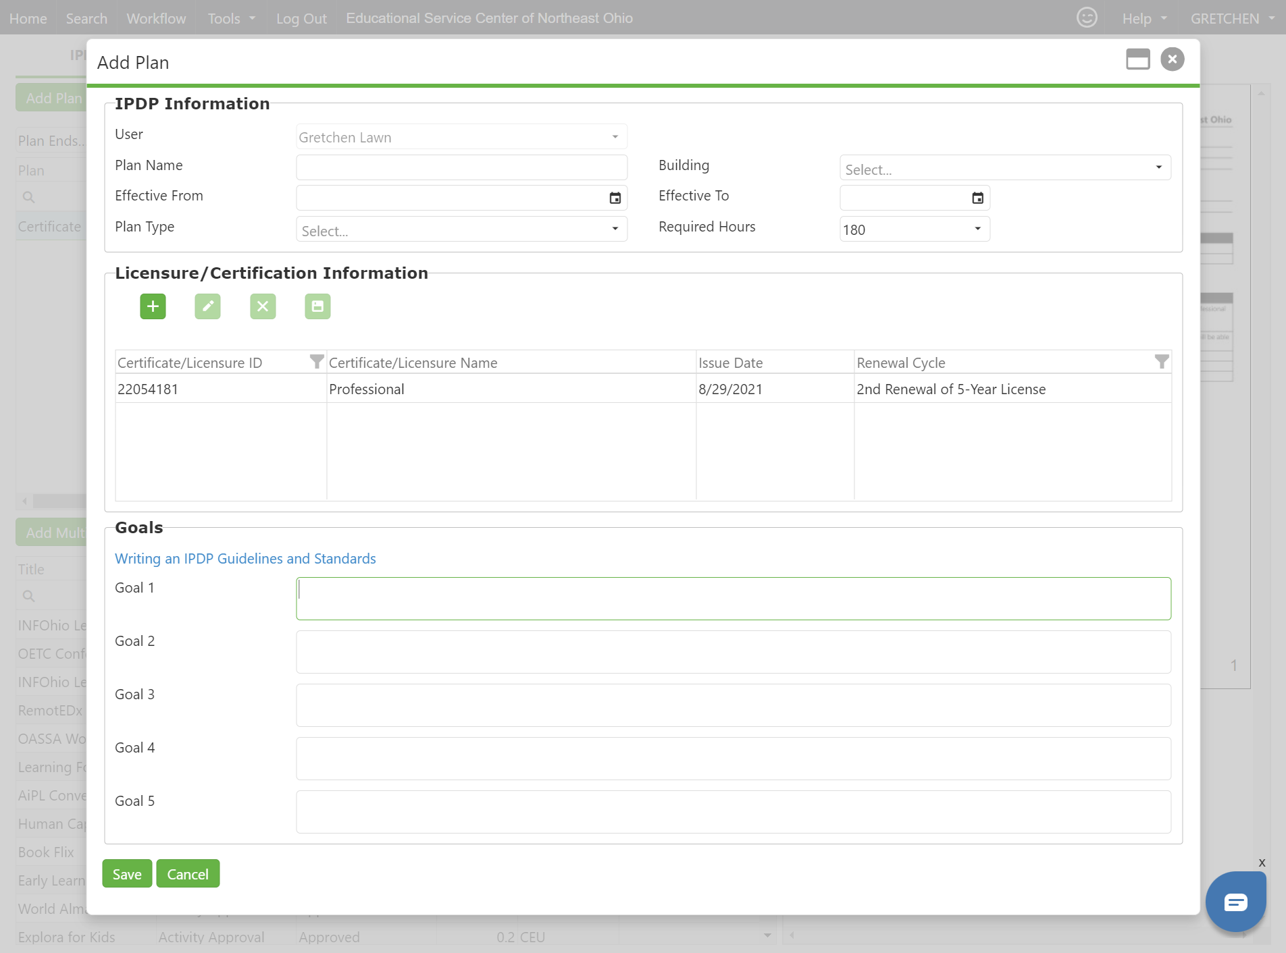Open Writing an IPDP Guidelines and Standards link
This screenshot has width=1286, height=953.
(x=245, y=558)
